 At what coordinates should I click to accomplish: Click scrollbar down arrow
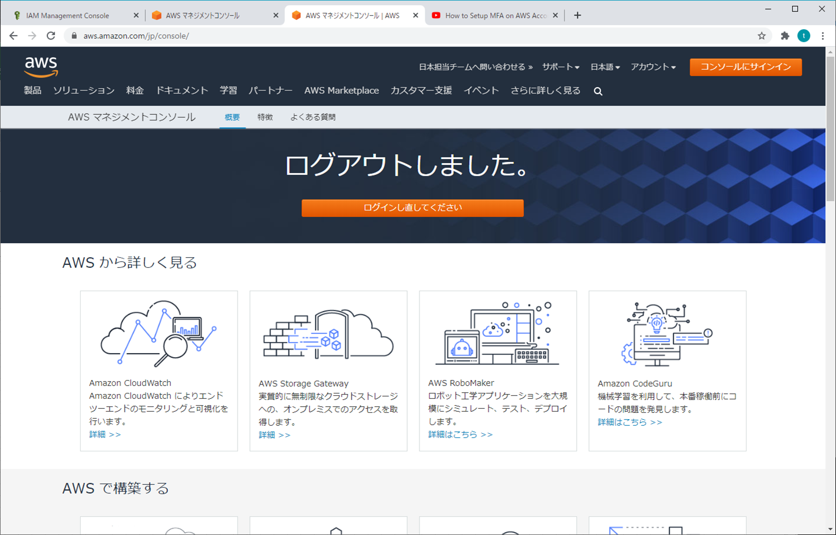click(x=831, y=530)
